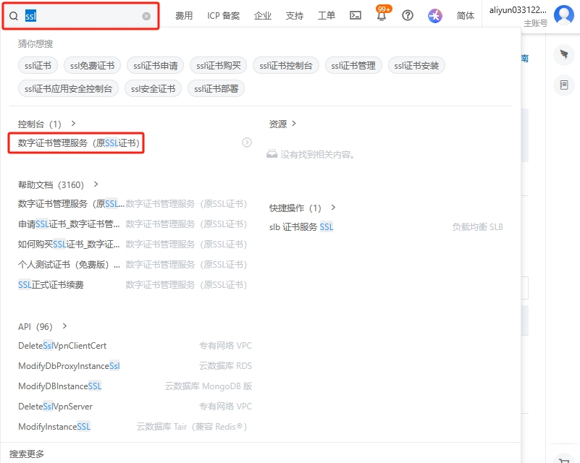This screenshot has height=463, width=580.
Task: Click the arrow circle beside 数字证书管理服务
Action: [247, 143]
